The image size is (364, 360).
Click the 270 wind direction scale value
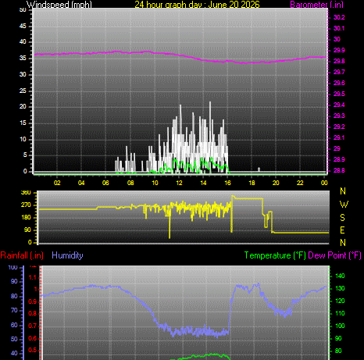point(26,205)
